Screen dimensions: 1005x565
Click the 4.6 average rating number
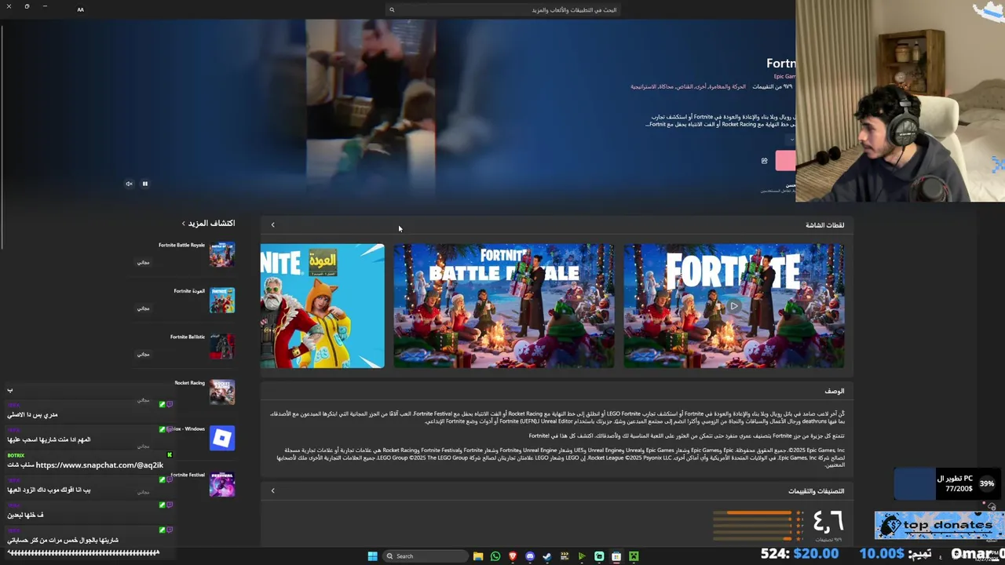828,520
